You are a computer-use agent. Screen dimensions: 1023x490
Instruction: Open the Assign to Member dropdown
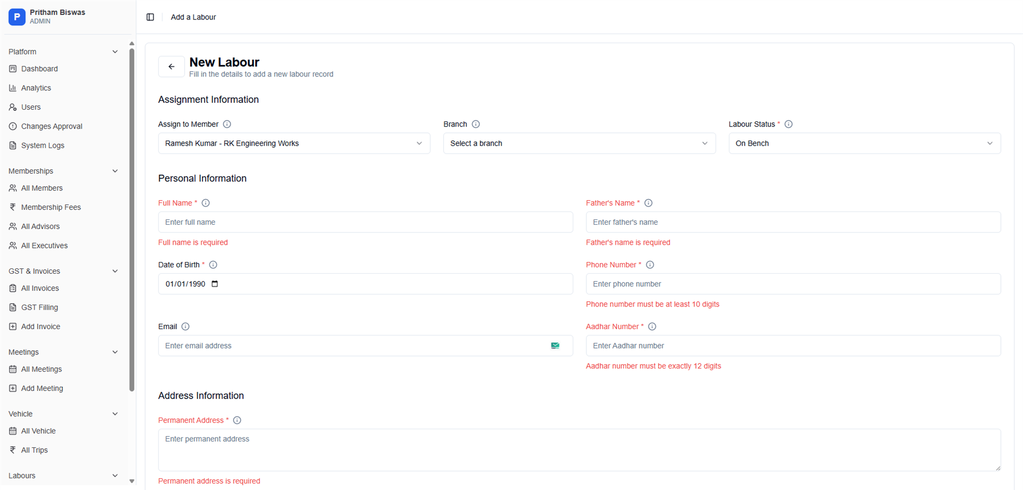click(294, 144)
